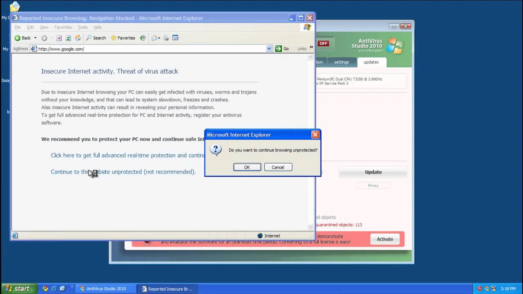Click the green Go button
This screenshot has width=523, height=294.
[282, 49]
